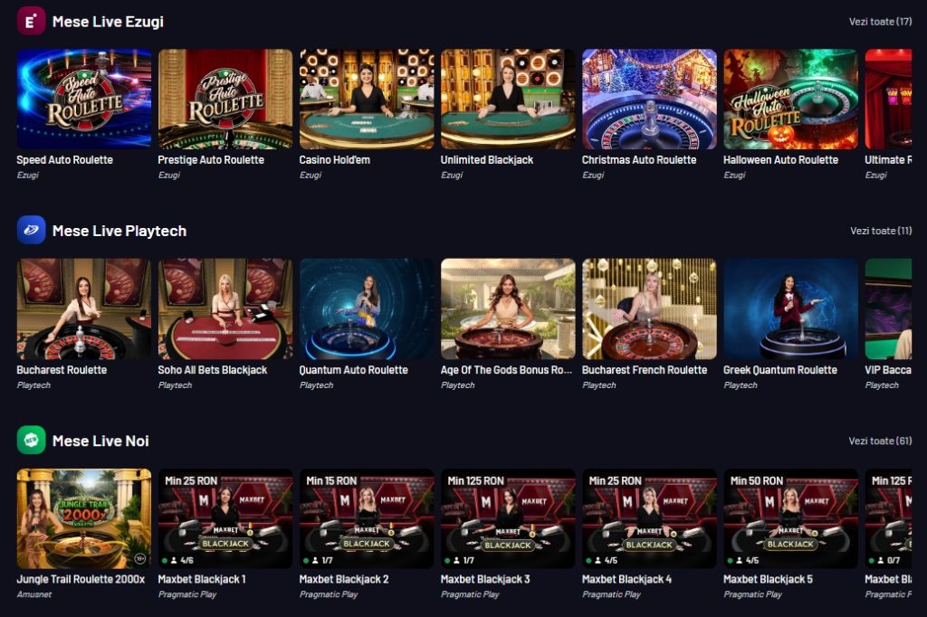
Task: Open the Bucharest Roulette thumbnail
Action: (84, 308)
